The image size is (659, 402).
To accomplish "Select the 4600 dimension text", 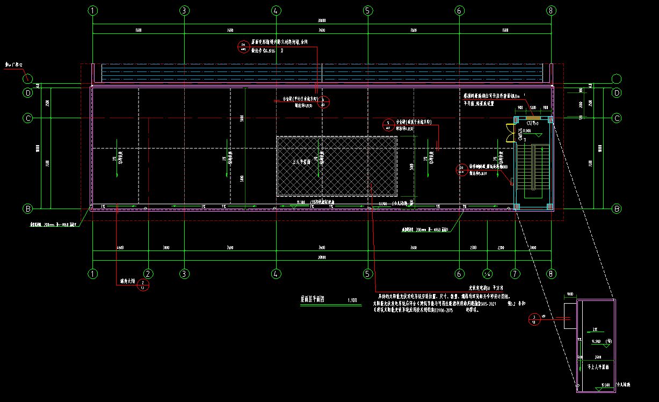I will click(120, 248).
